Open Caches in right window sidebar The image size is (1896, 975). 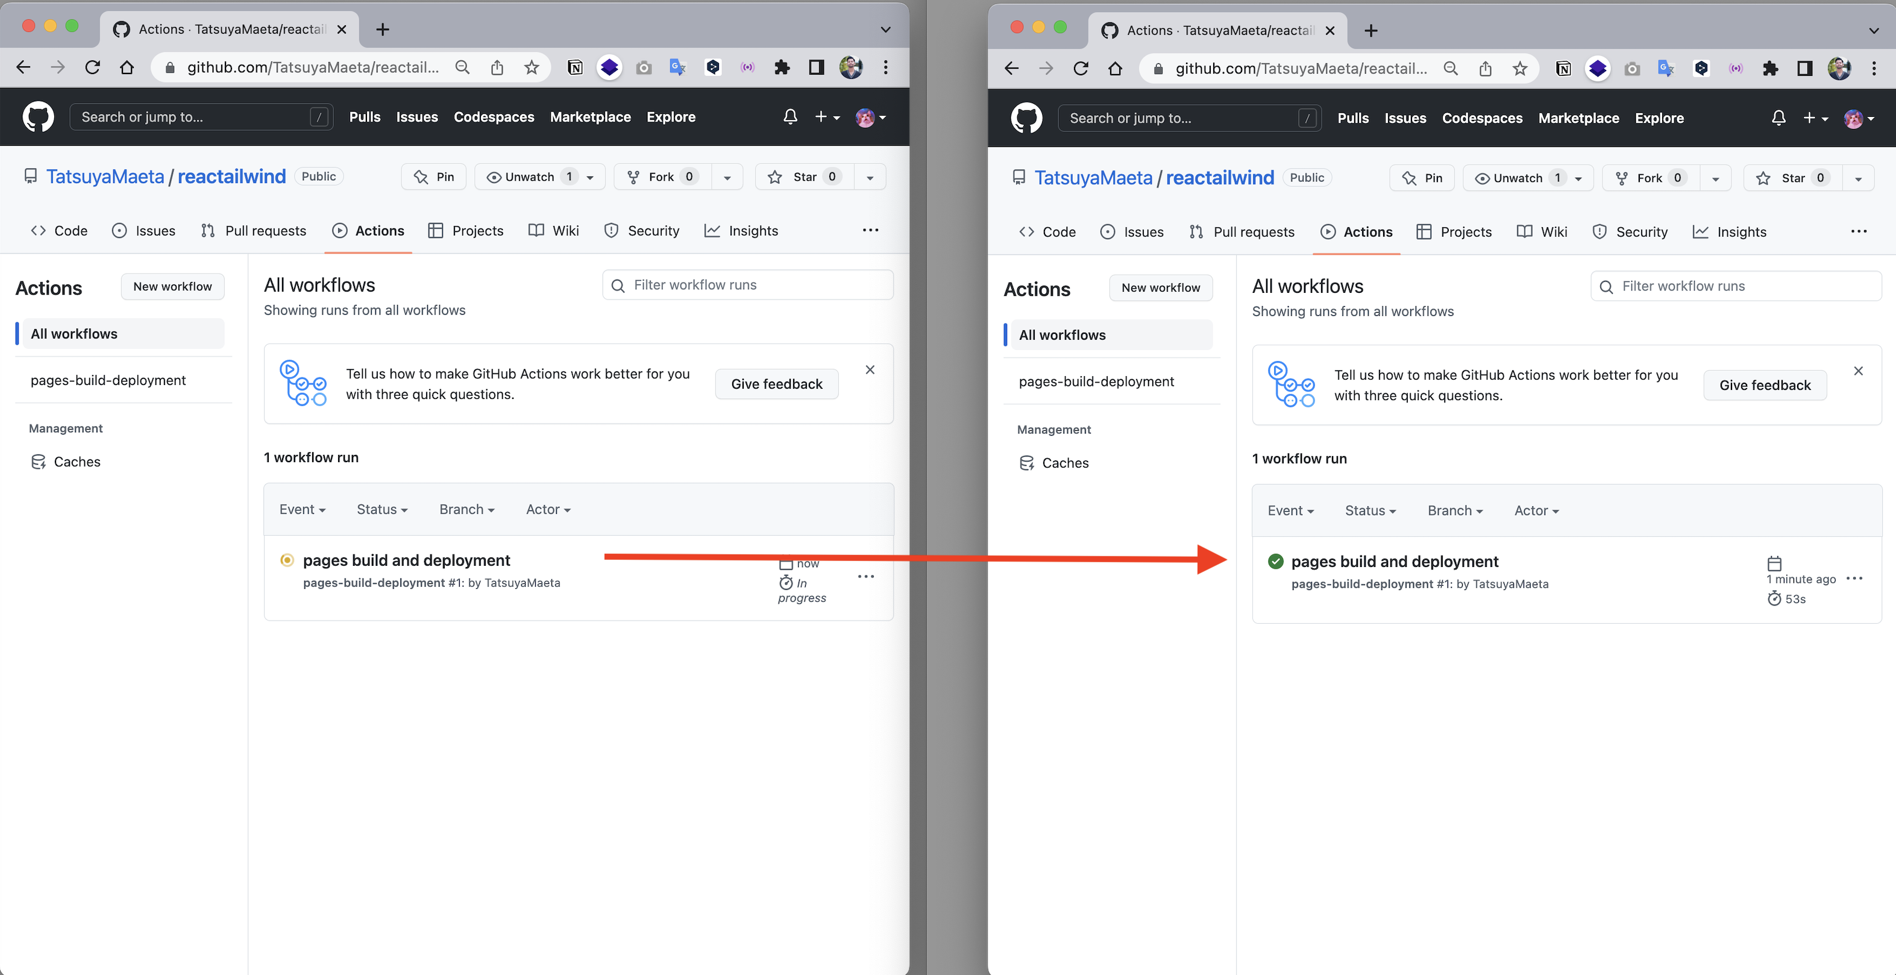point(1064,463)
